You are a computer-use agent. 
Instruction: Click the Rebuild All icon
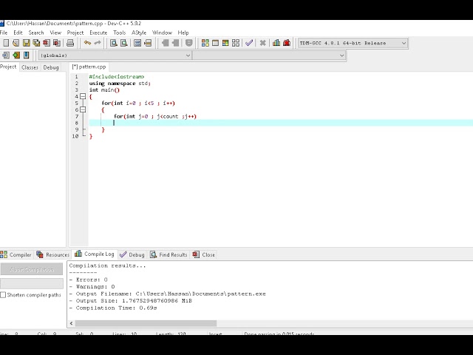(x=236, y=43)
